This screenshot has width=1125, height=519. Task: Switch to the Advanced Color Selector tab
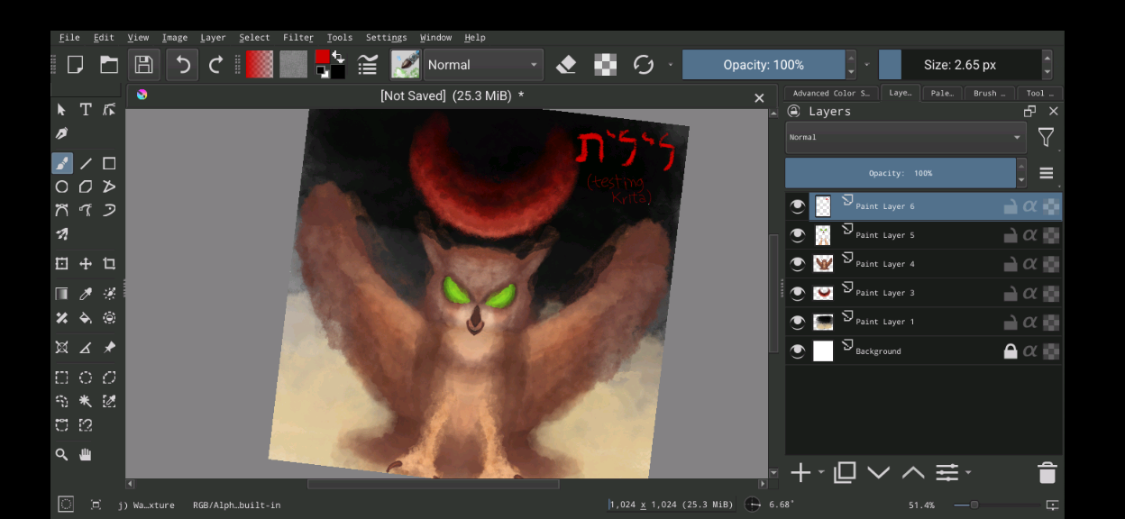pos(830,93)
